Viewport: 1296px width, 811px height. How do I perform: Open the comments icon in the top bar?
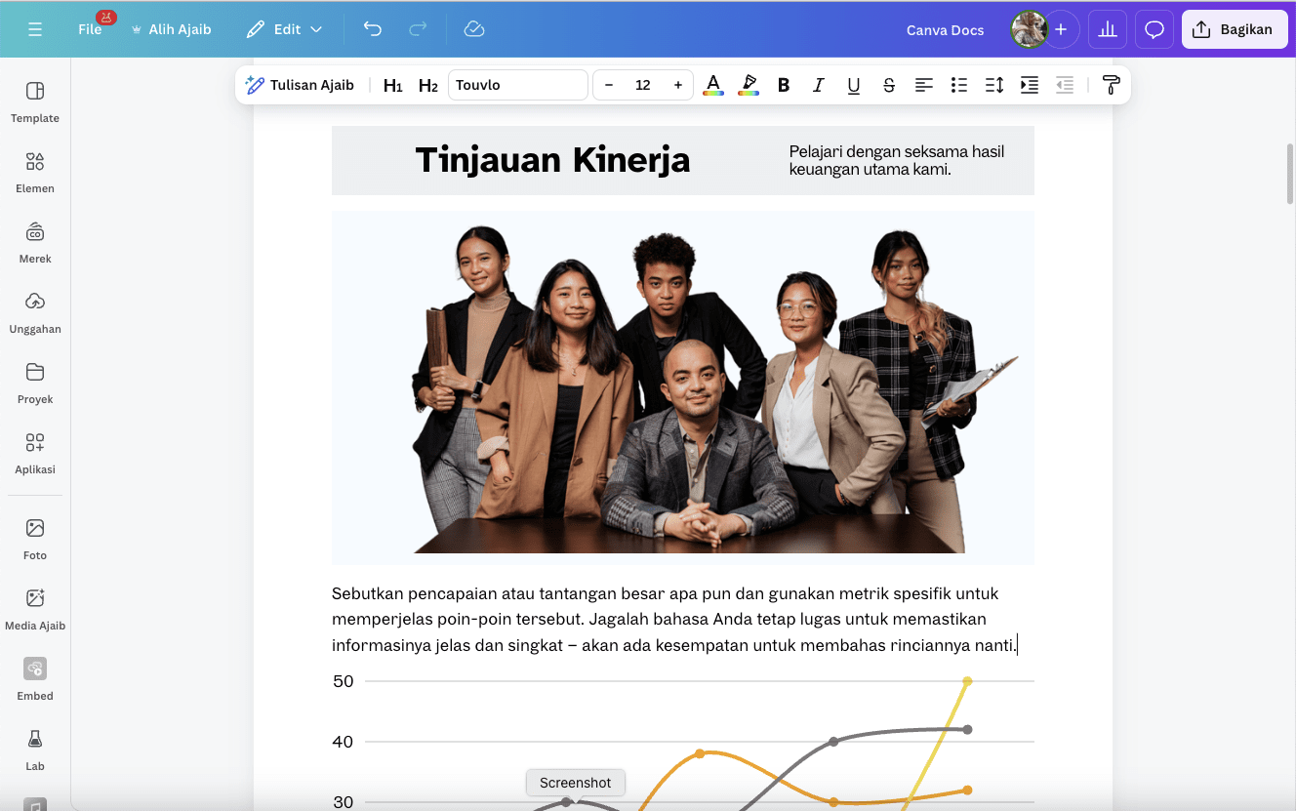[x=1154, y=29]
